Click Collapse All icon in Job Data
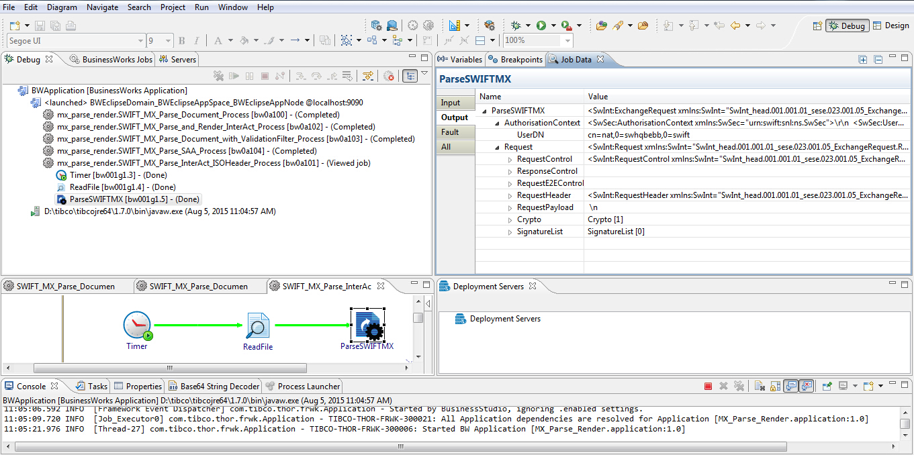 point(878,59)
